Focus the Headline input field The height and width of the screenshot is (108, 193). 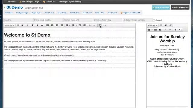[x=18, y=20]
